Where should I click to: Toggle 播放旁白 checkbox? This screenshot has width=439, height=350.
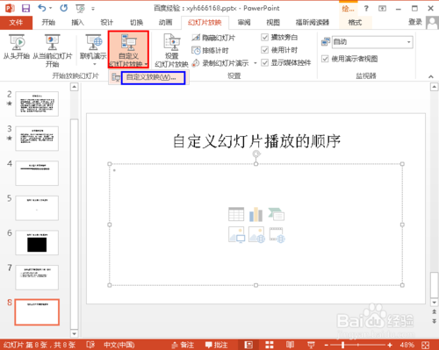[264, 38]
